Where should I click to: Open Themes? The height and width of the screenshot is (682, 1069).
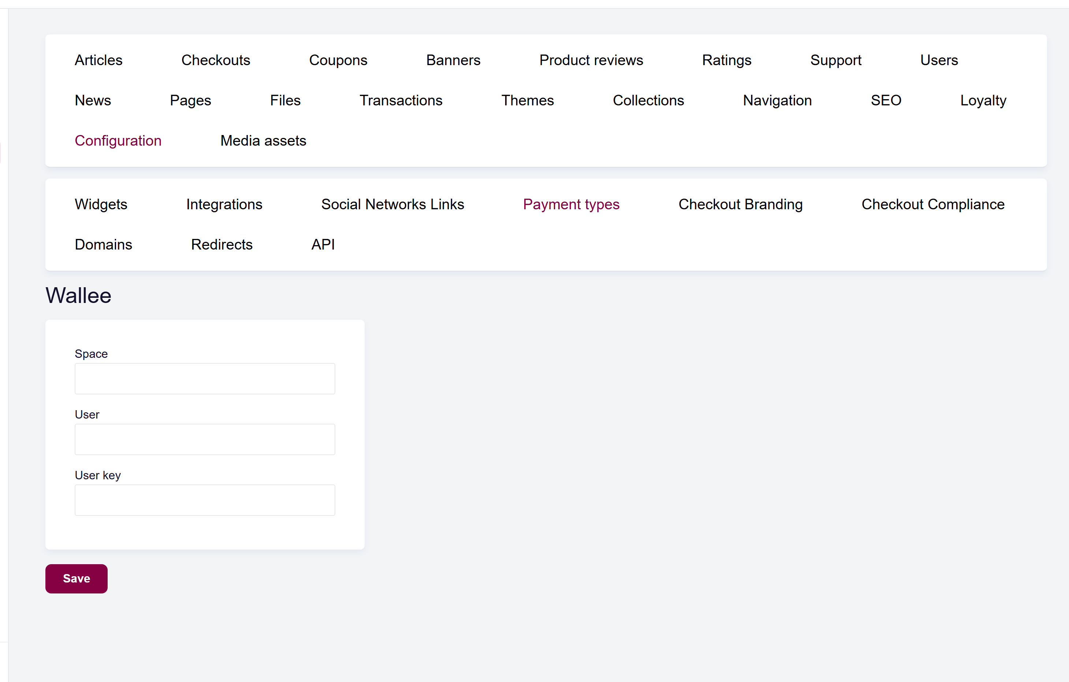tap(528, 100)
